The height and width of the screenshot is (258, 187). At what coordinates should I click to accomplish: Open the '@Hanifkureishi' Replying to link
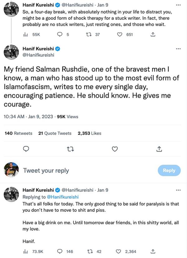coord(63,197)
